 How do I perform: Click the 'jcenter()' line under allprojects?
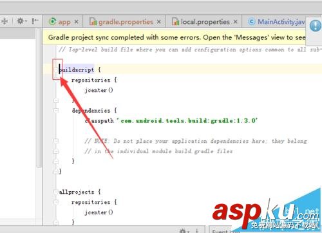[99, 212]
